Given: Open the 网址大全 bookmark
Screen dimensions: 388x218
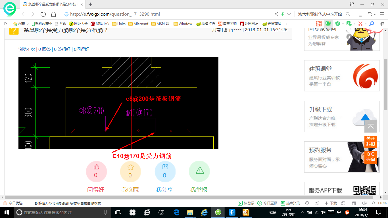Looking at the screenshot, I should point(79,24).
